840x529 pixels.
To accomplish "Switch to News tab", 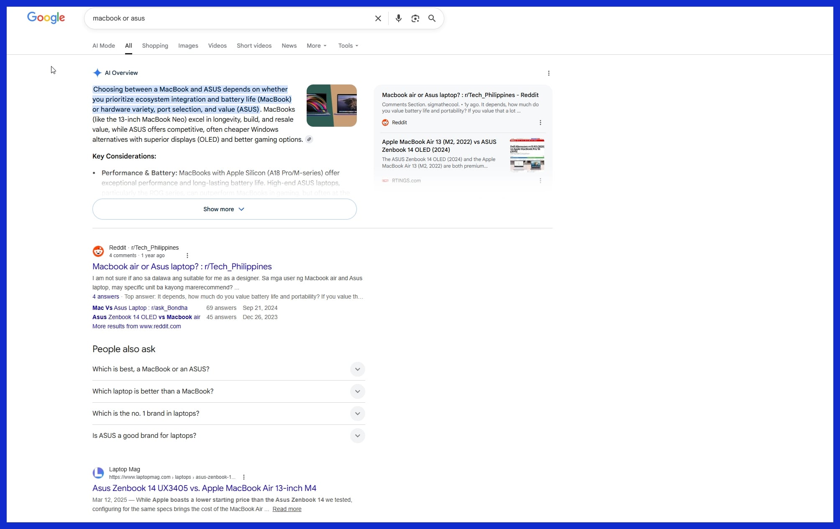I will pos(289,46).
